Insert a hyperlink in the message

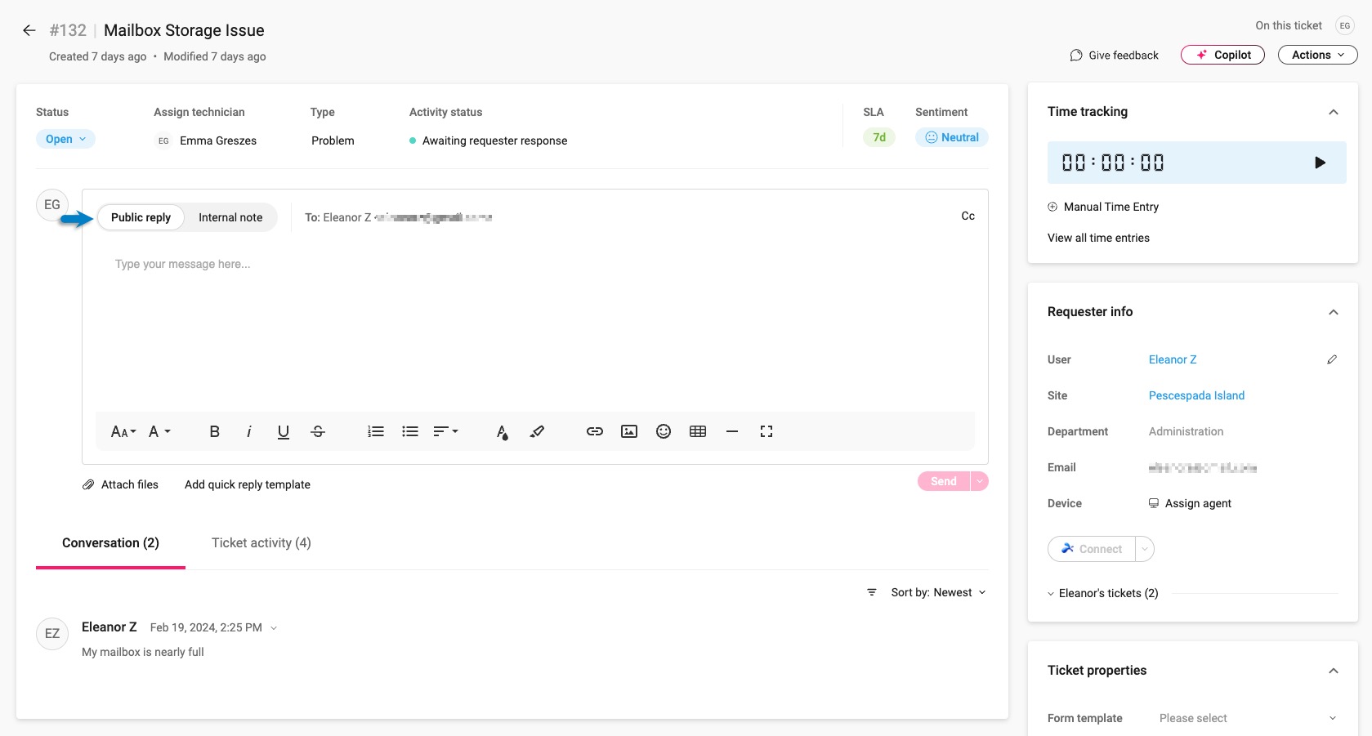pos(595,431)
